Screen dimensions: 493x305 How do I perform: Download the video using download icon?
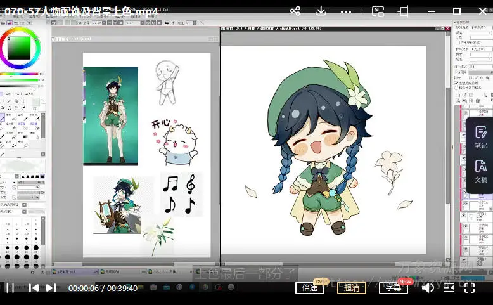point(321,11)
